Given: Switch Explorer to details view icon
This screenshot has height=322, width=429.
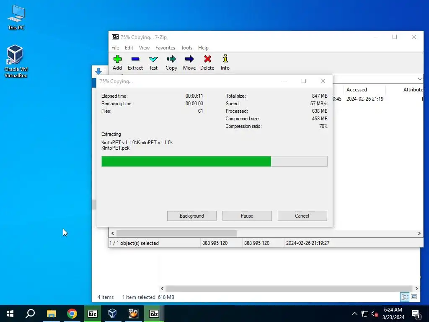Looking at the screenshot, I should [x=405, y=297].
